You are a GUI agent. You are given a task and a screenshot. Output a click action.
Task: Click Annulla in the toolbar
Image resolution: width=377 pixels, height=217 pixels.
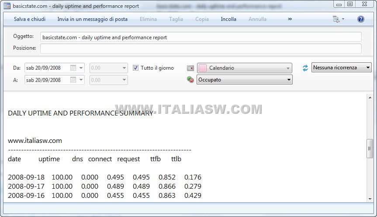257,19
